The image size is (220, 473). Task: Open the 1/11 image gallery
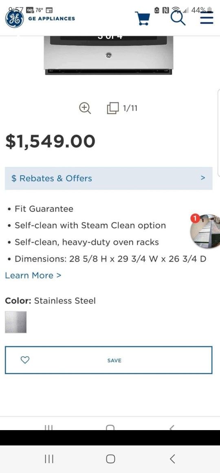point(122,108)
